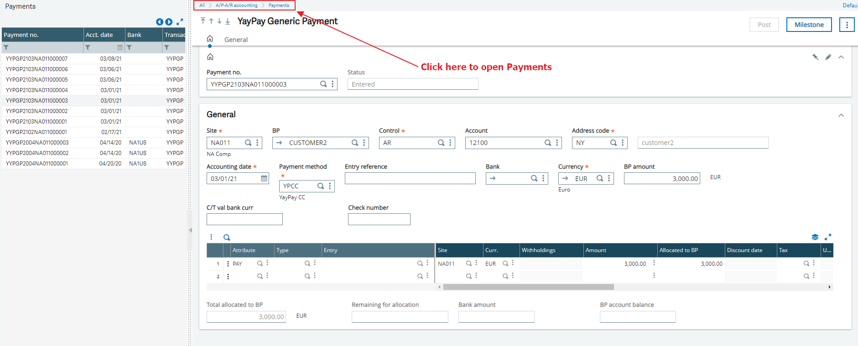Viewport: 858px width, 346px height.
Task: Collapse left panel with the splitter arrow
Action: click(x=190, y=230)
